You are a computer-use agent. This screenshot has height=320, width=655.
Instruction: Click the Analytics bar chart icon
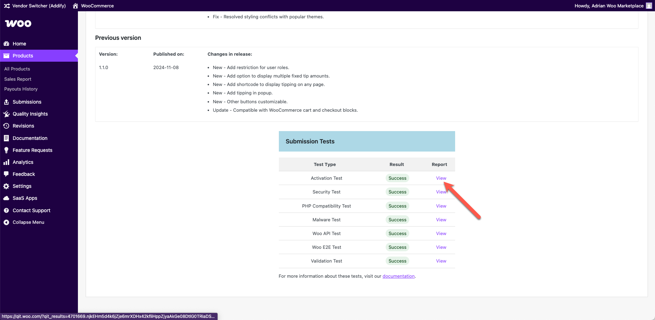pyautogui.click(x=6, y=162)
